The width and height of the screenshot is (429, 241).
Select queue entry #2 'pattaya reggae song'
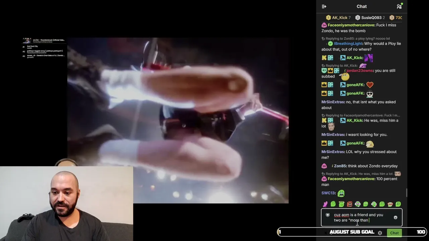(x=43, y=52)
